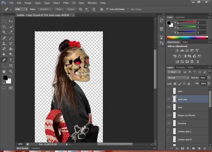
Task: Toggle the Auto Add/Delete checkbox
Action: [107, 9]
